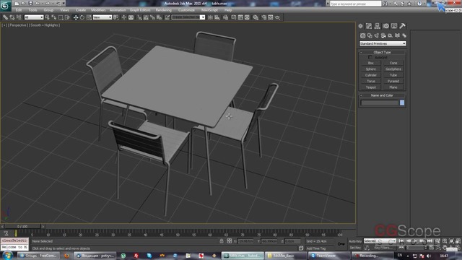Click the Cylinder primitive button

[371, 75]
